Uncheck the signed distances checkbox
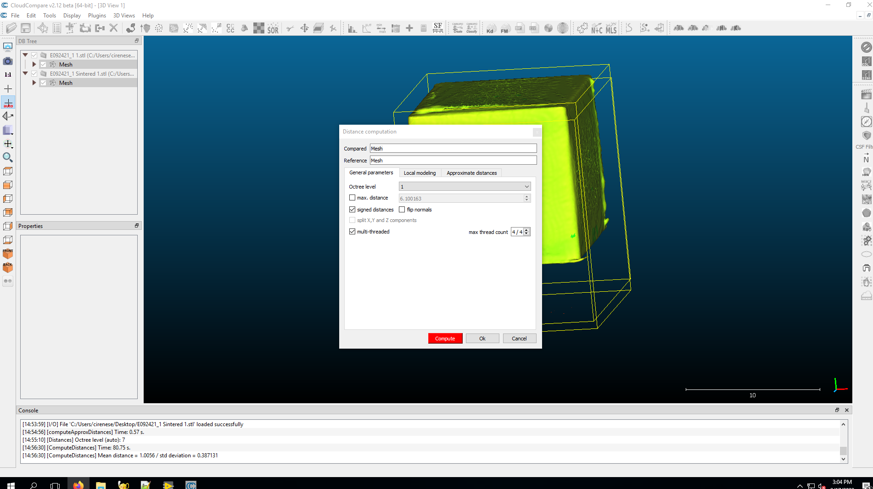873x489 pixels. 352,210
